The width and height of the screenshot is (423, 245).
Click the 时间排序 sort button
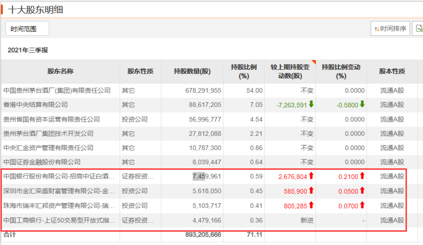[390, 29]
